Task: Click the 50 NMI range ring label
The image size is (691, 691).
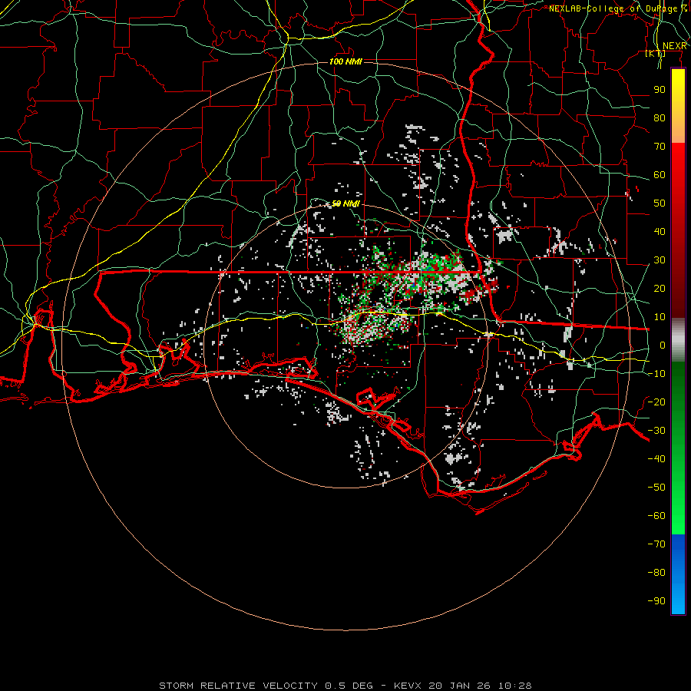Action: (x=345, y=203)
